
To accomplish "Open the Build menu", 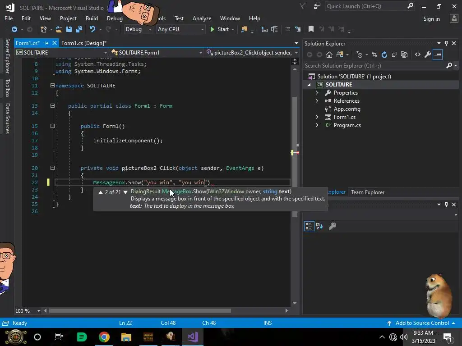I will tap(92, 18).
